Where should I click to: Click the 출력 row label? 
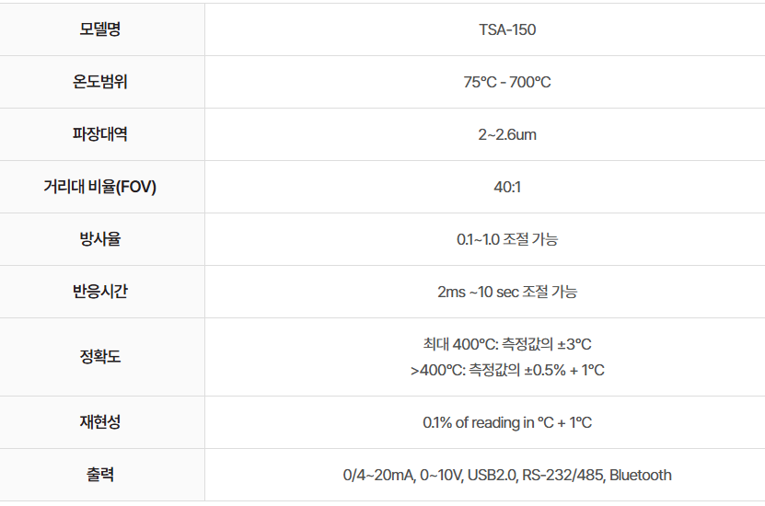point(100,475)
